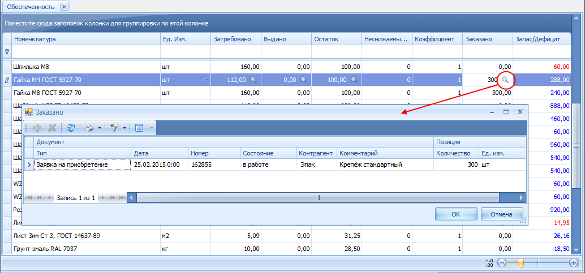Click the zoom in plus button
The width and height of the screenshot is (585, 273).
point(574,263)
